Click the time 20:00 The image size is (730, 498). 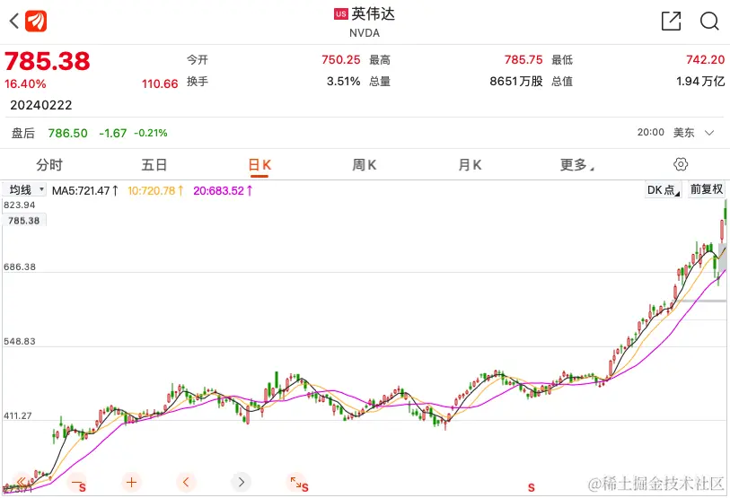650,132
